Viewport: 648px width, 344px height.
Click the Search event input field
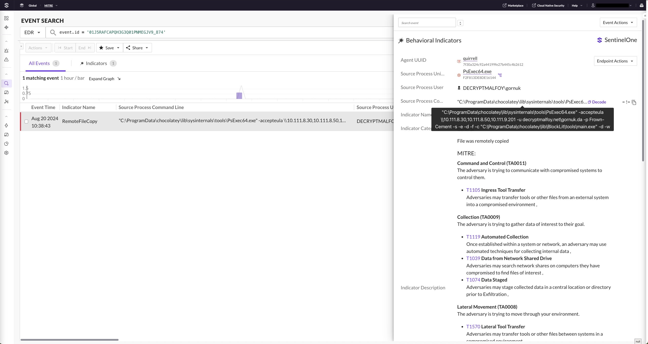[x=427, y=23]
